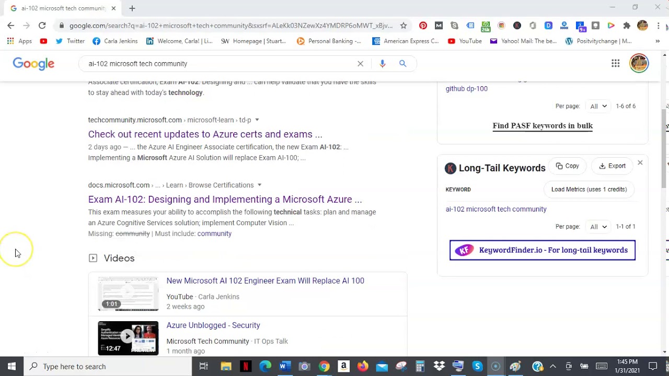Open Firefox from the taskbar

(363, 366)
